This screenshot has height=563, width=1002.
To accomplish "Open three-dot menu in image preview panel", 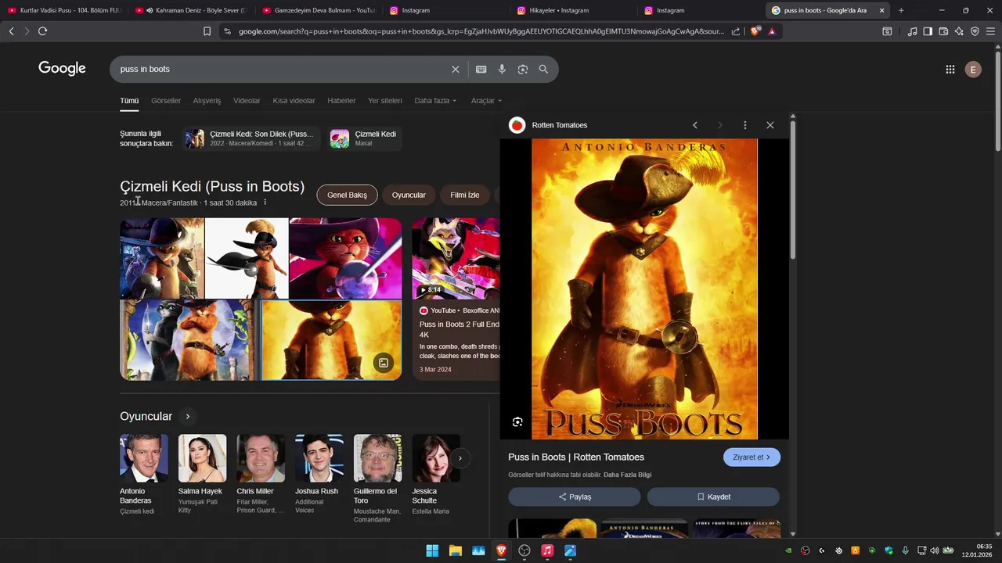I will [744, 125].
